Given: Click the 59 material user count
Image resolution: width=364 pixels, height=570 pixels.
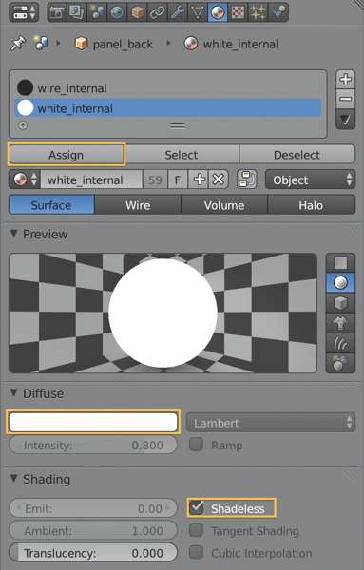Looking at the screenshot, I should 155,180.
